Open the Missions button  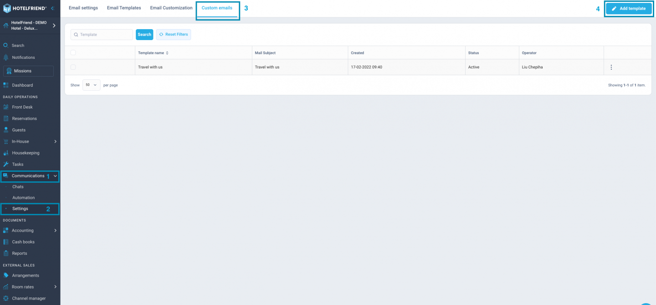pos(28,71)
